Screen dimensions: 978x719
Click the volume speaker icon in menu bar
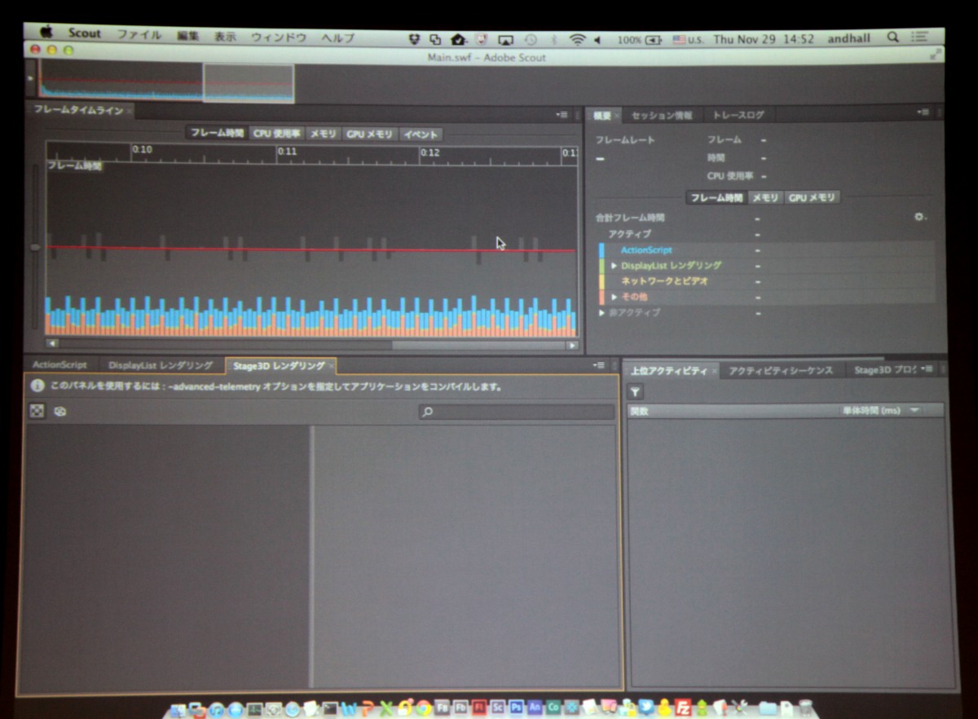(597, 39)
